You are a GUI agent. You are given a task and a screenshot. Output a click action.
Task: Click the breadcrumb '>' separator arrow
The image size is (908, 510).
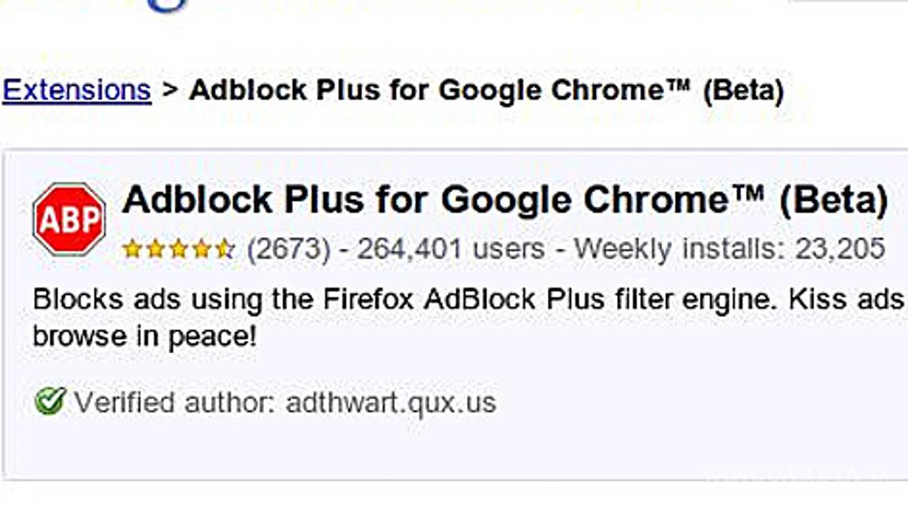click(x=169, y=91)
